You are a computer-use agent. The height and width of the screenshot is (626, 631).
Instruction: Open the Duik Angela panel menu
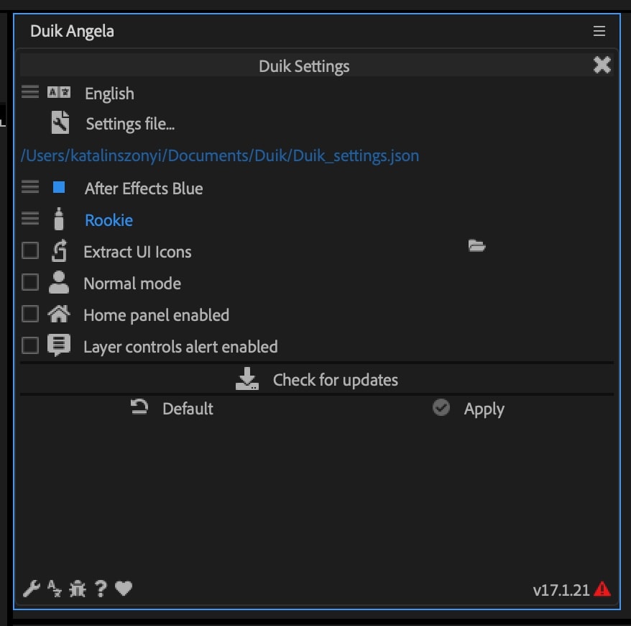pos(599,31)
